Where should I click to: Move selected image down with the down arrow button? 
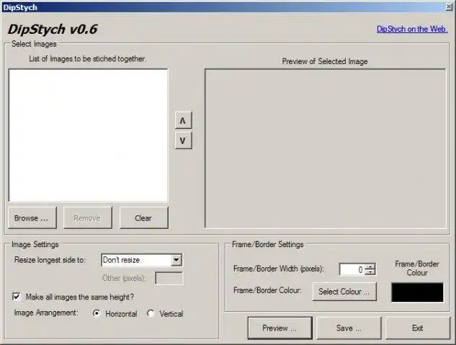[184, 140]
